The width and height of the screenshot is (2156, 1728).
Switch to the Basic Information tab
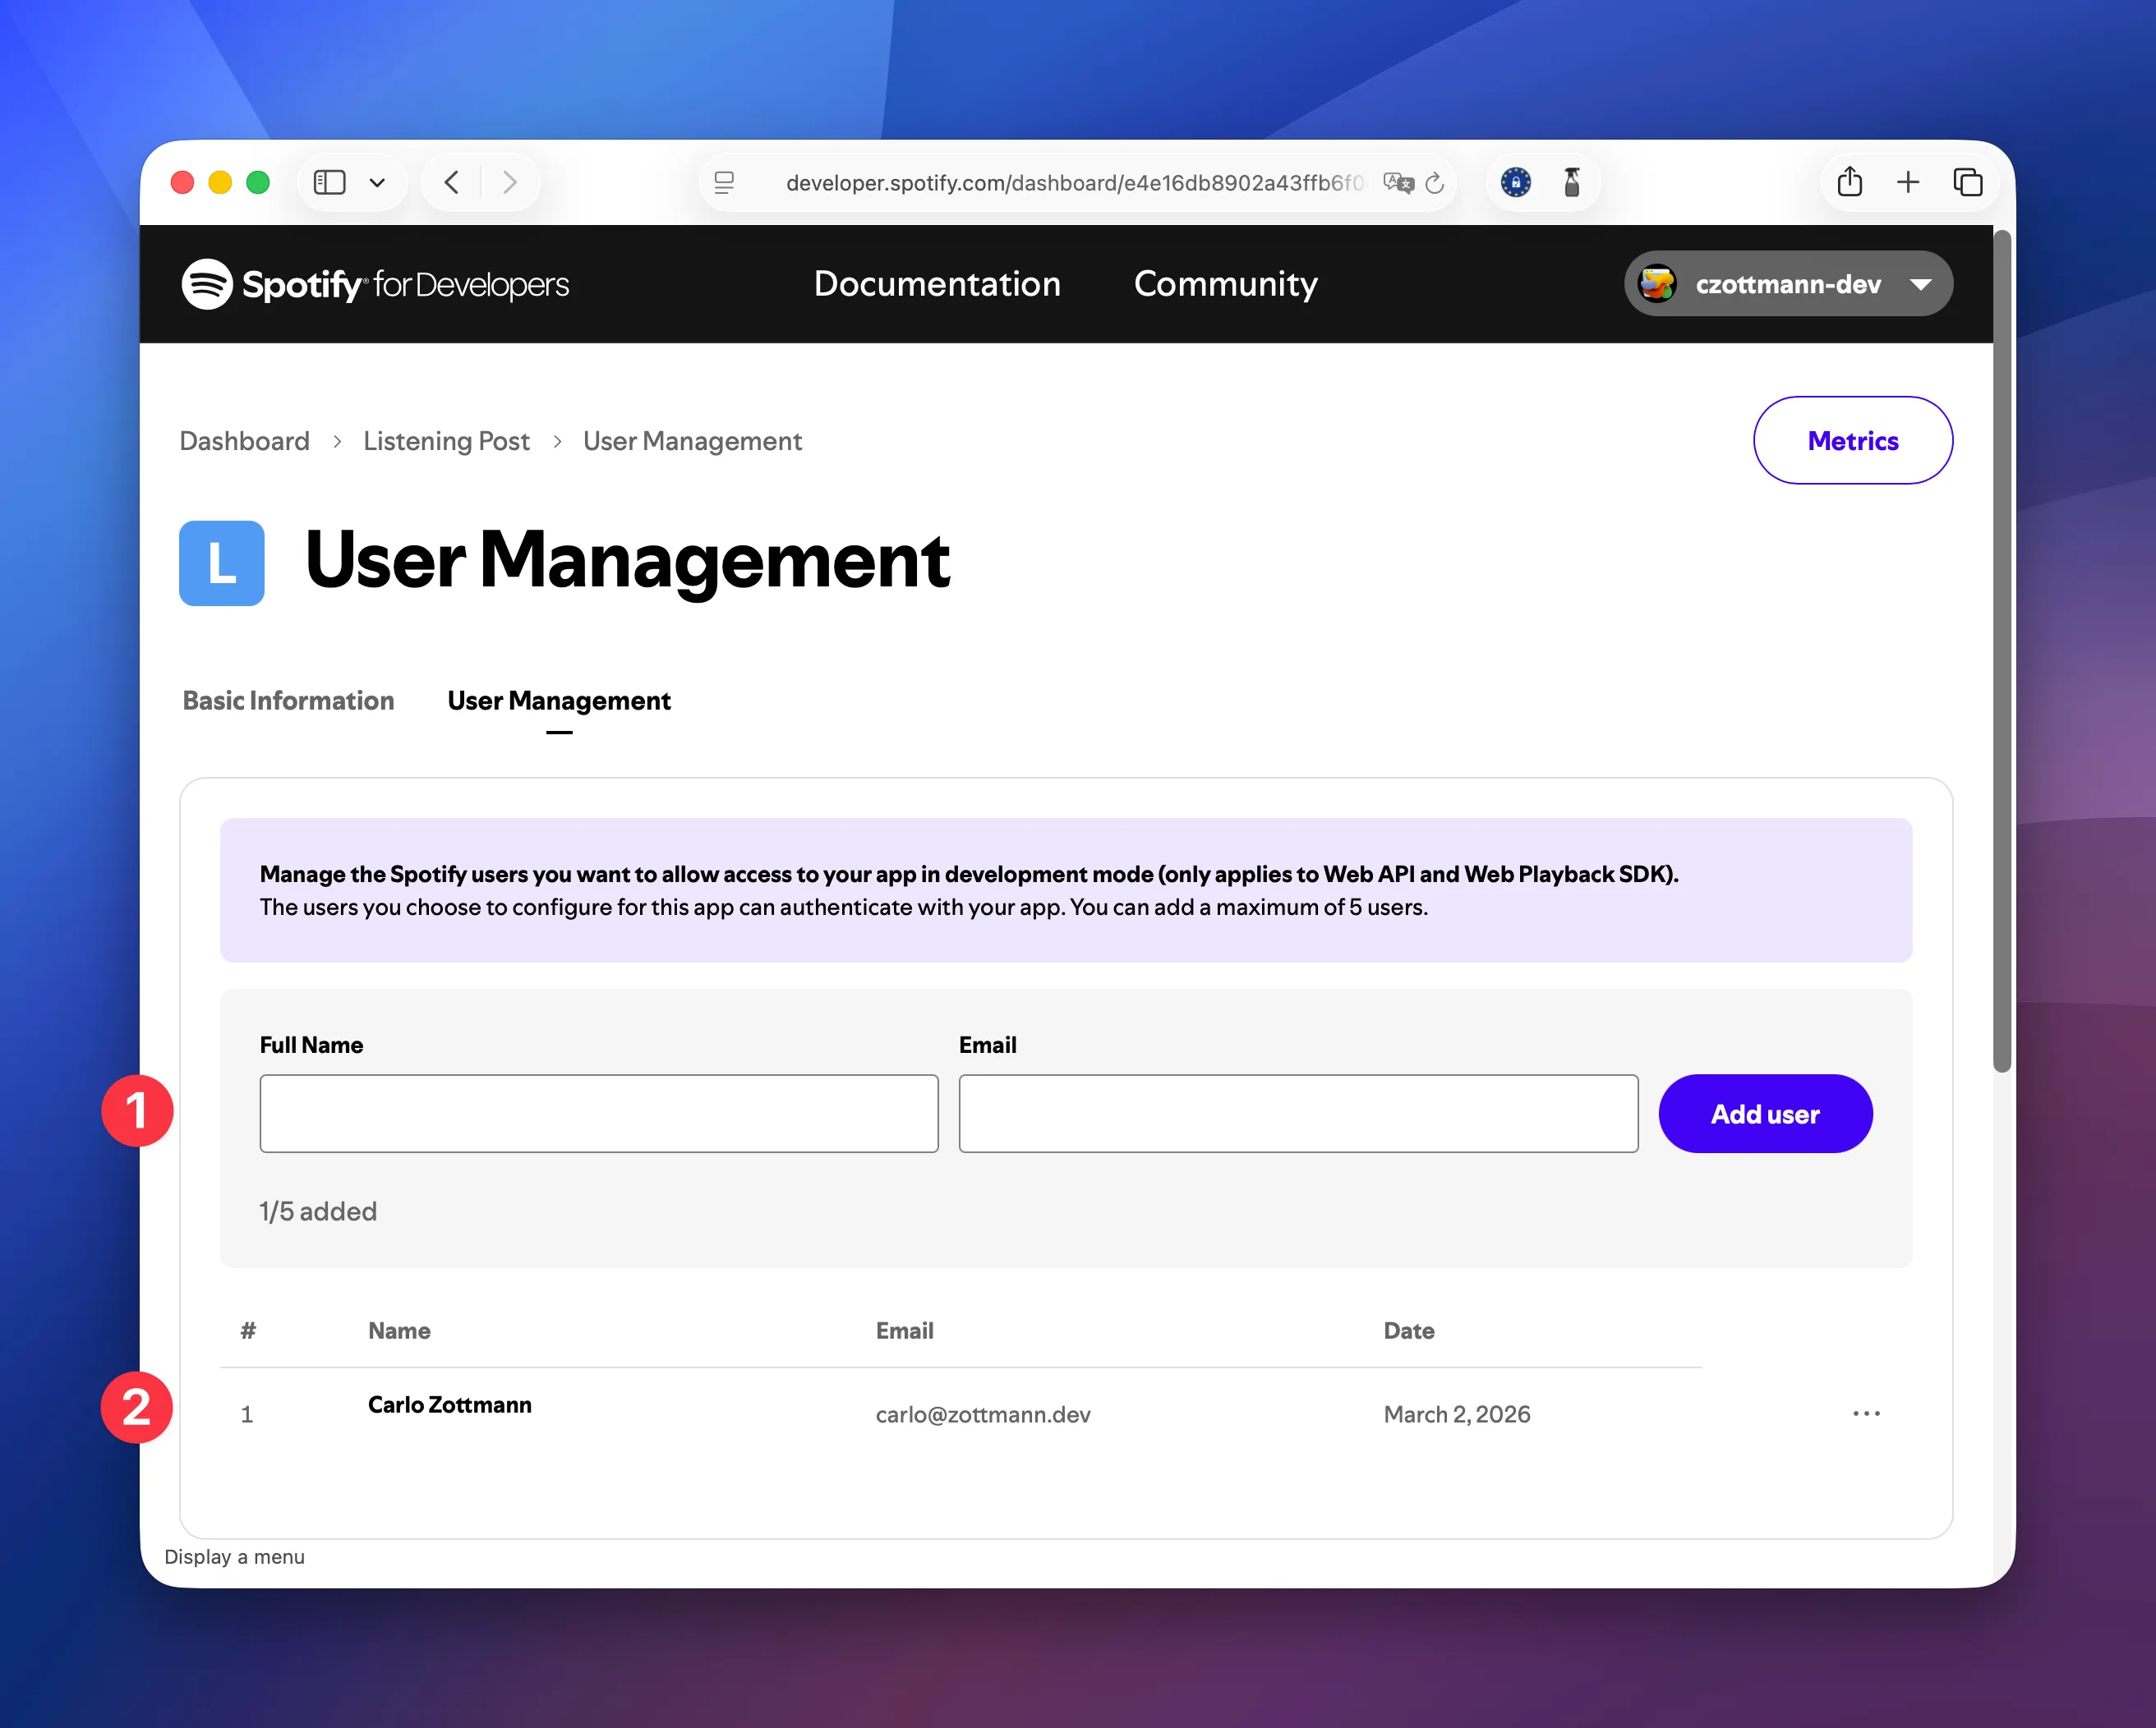(288, 701)
